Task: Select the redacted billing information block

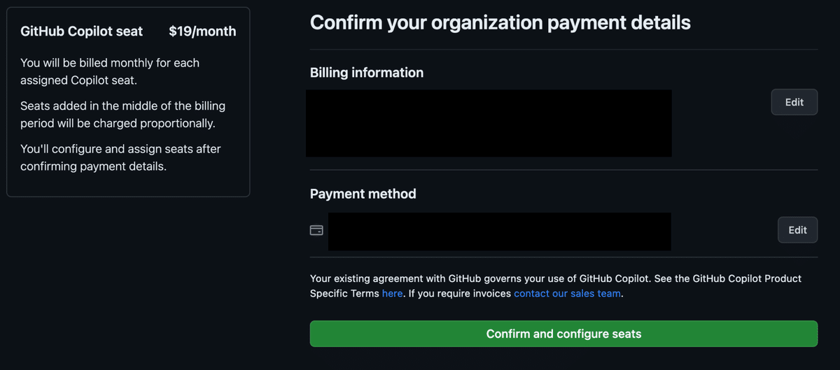Action: [x=489, y=123]
